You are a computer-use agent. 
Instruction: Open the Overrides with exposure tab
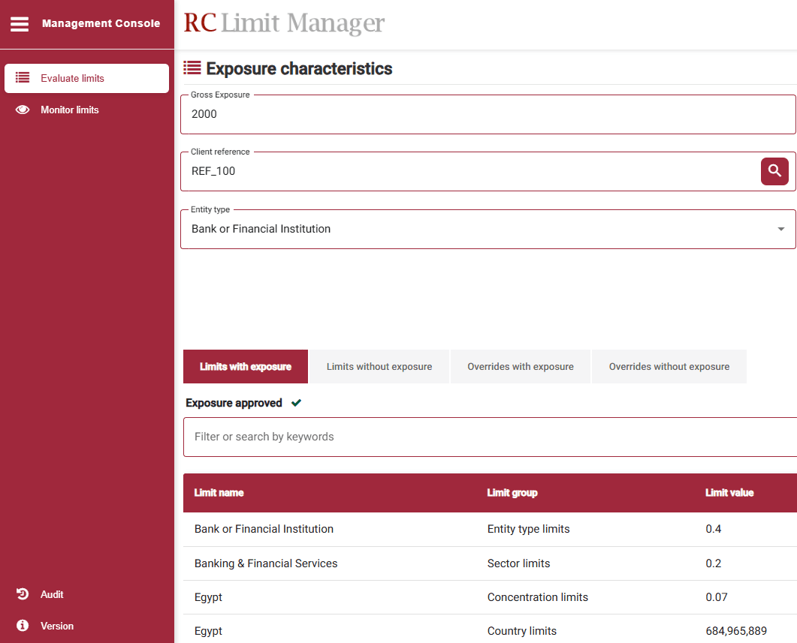pos(521,366)
